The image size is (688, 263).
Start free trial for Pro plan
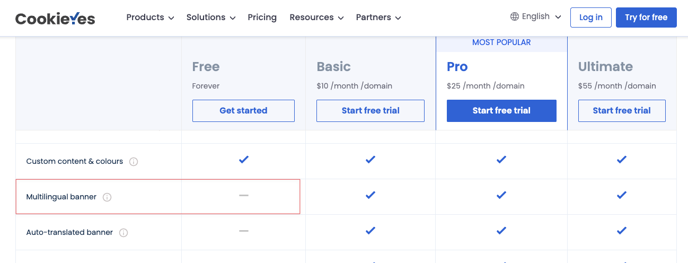click(x=501, y=111)
